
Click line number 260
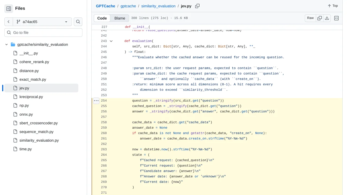coord(104,133)
